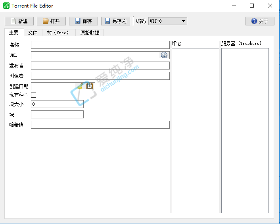The image size is (280, 224).
Task: Close the Torrent File Editor window
Action: [270, 6]
